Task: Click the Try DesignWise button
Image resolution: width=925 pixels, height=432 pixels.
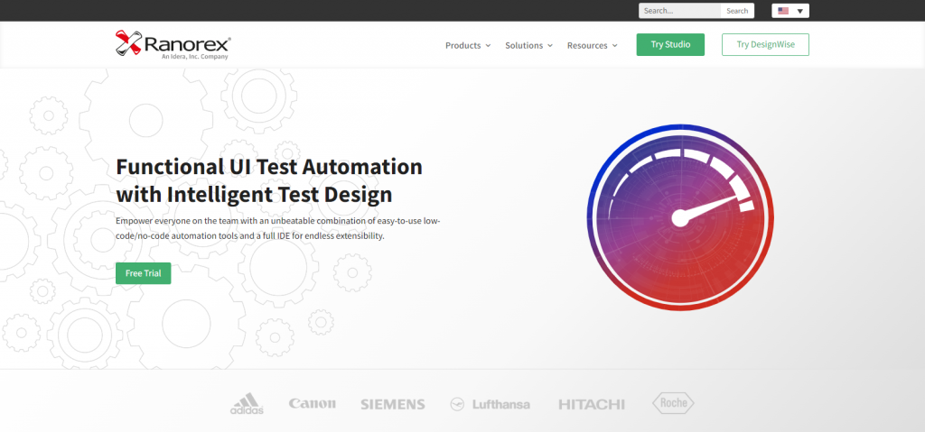Action: (765, 45)
